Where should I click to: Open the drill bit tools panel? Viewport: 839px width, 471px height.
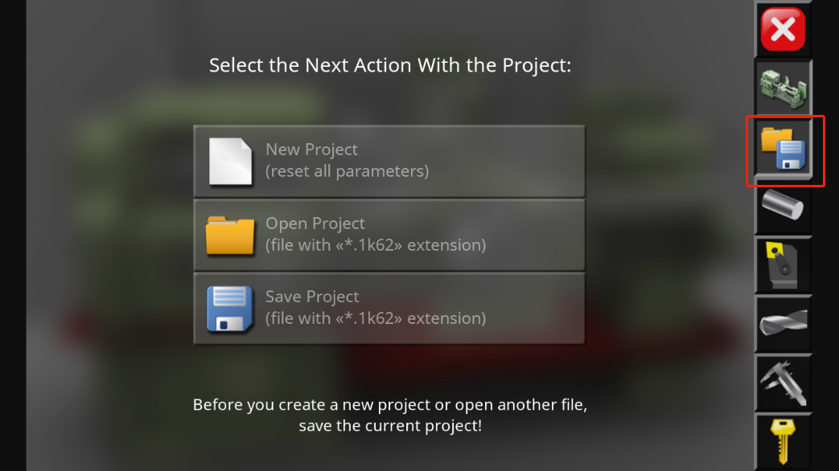click(x=783, y=324)
